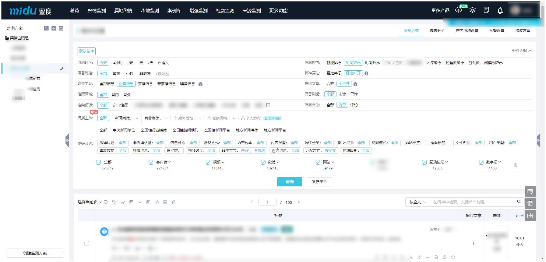
Task: Share selected items with the export-arrow icon
Action: 157,202
